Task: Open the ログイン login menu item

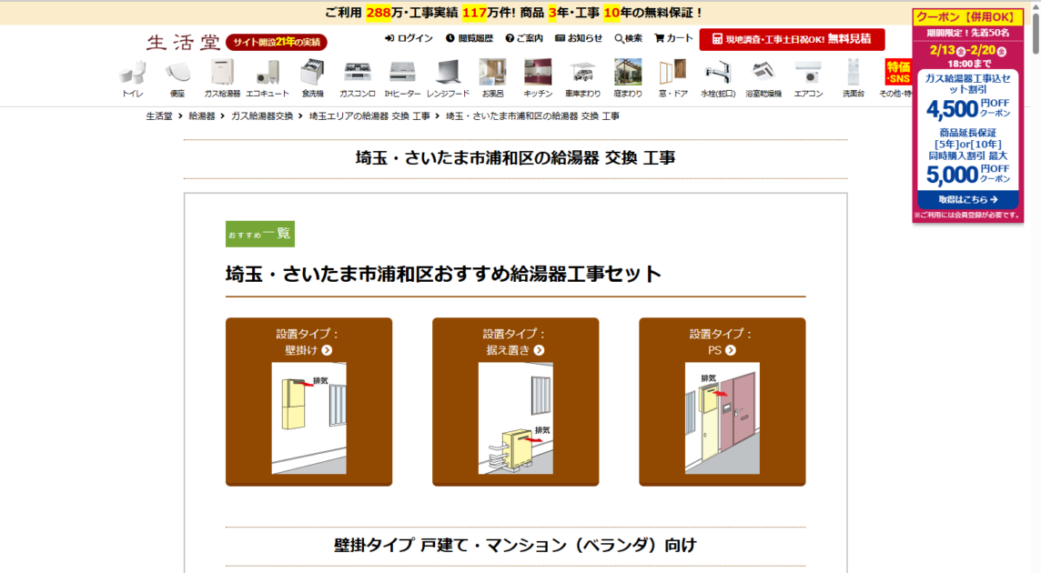Action: point(409,38)
